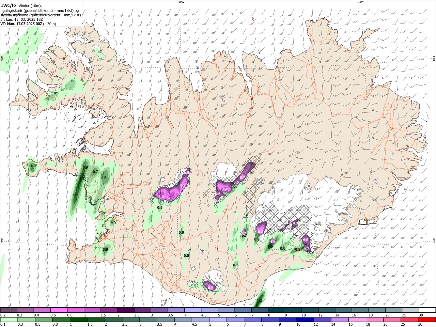Click the 0.3 snow value on Vatnajökull hatching
436x327 pixels.
[x=295, y=223]
